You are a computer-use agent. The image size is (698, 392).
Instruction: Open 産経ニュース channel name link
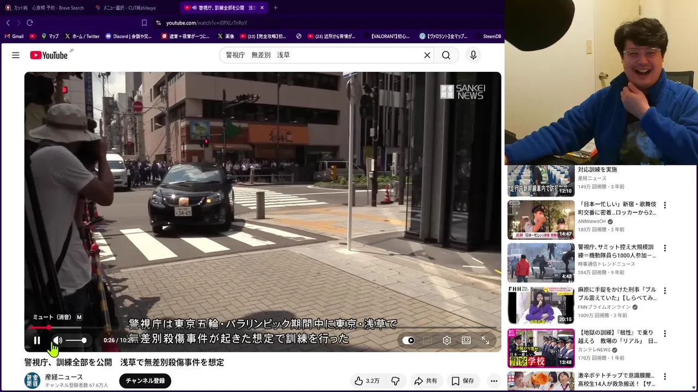(x=64, y=377)
